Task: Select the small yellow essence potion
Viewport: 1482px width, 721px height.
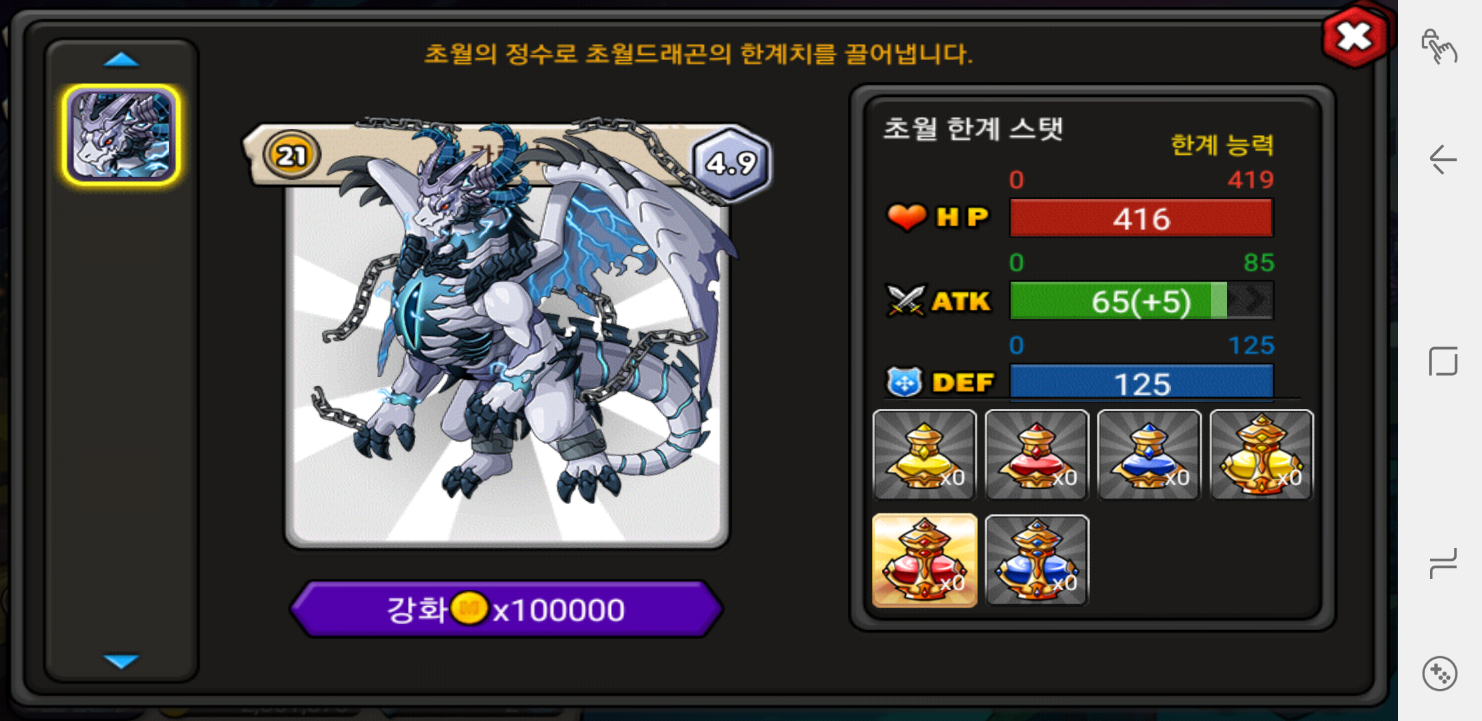Action: pyautogui.click(x=925, y=455)
